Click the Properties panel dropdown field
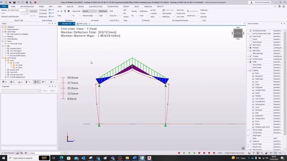 pos(22,90)
